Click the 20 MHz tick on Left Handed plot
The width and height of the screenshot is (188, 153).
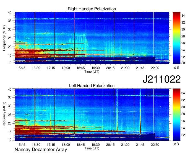pos(10,123)
